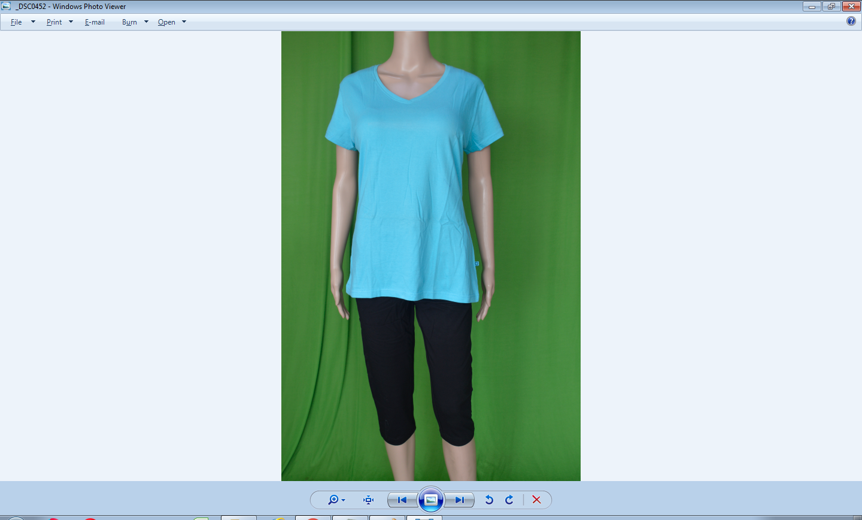
Task: Open the Open menu
Action: tap(166, 22)
